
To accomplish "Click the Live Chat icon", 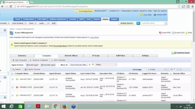I will (x=142, y=15).
